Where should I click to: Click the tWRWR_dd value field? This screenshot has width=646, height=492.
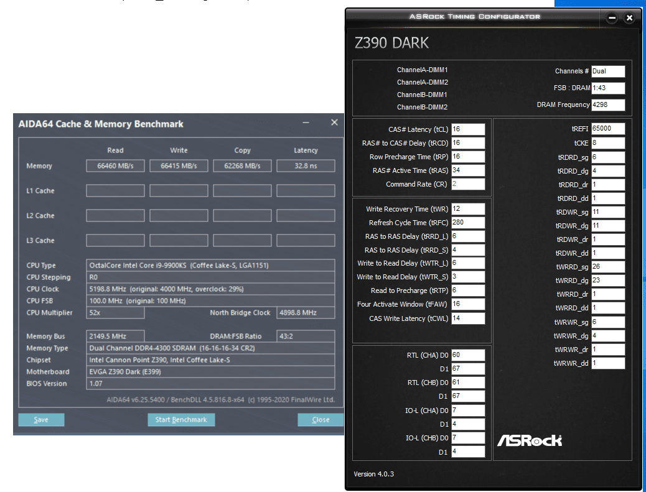coord(608,363)
